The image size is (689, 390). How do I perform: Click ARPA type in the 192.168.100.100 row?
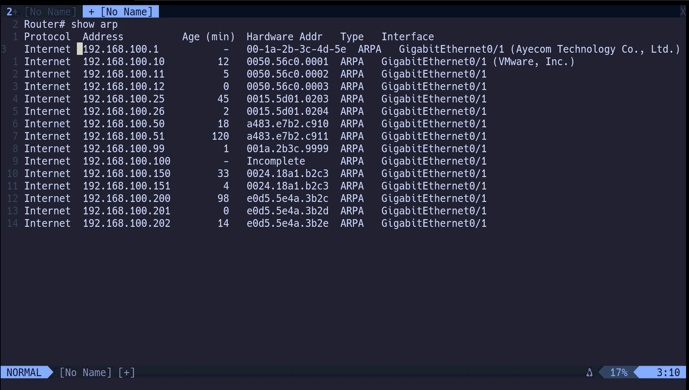[352, 161]
